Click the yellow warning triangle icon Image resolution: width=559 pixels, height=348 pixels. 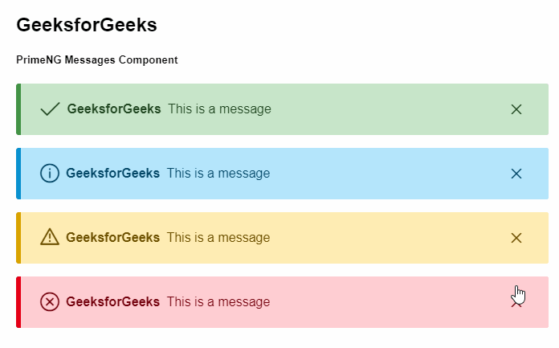point(50,237)
